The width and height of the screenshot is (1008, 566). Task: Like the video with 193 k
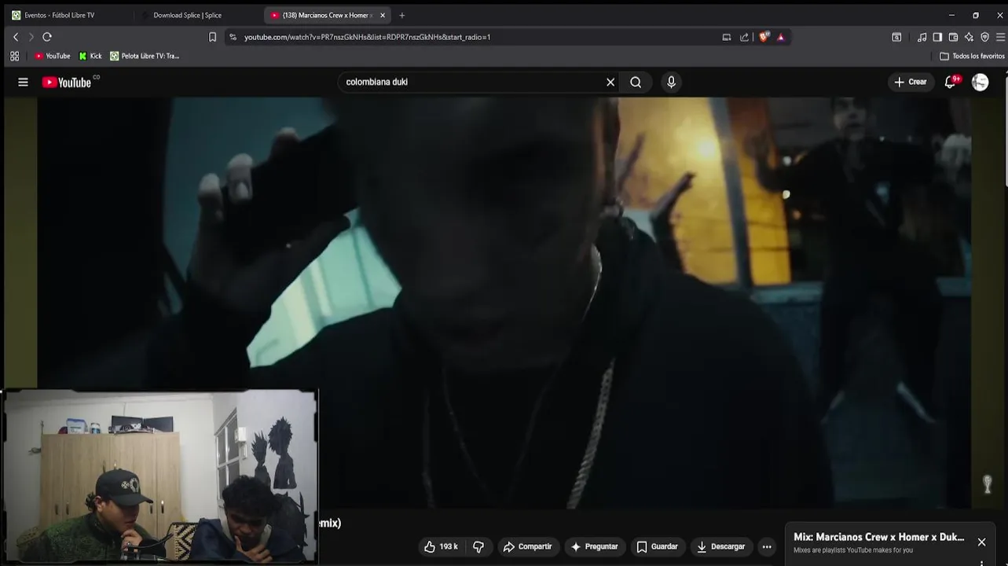coord(441,546)
